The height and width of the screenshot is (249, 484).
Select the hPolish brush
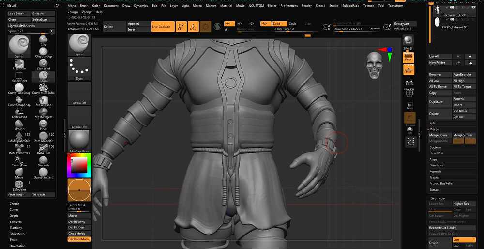(x=19, y=125)
